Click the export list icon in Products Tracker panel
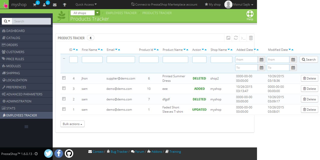Image resolution: width=320 pixels, height=160 pixels. (228, 38)
